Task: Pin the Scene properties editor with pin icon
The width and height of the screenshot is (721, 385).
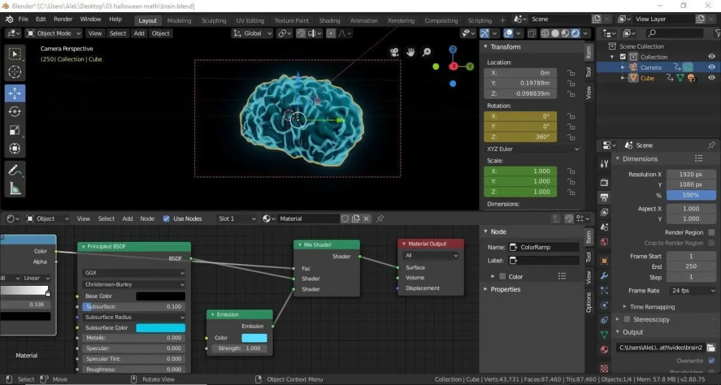Action: click(711, 146)
